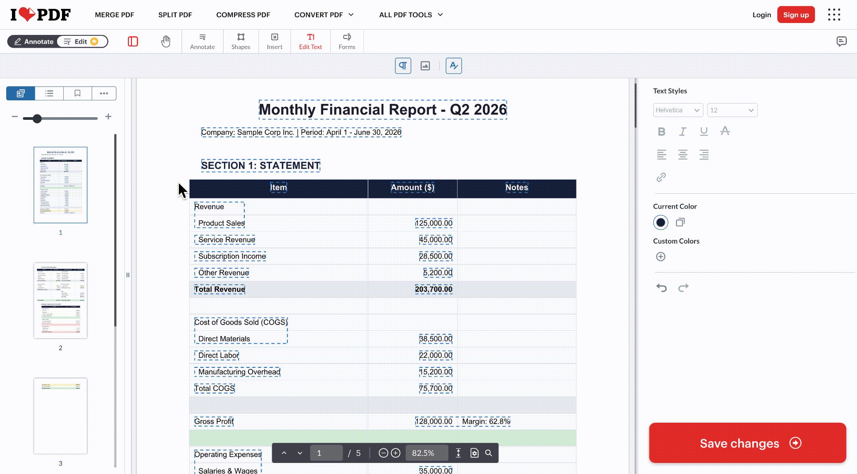Click the Sign up button
Screen dimensions: 857x474
coord(796,15)
